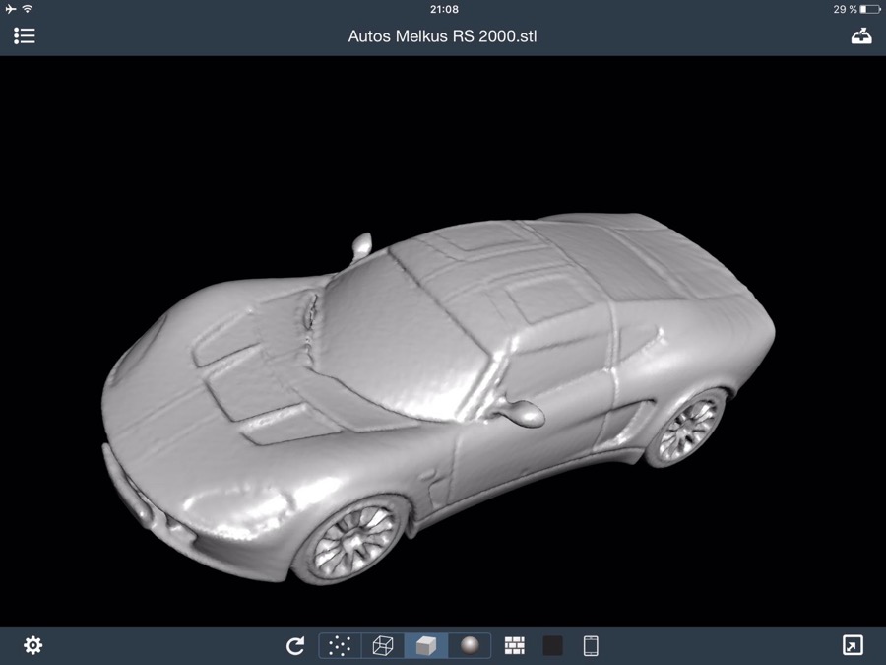Tap the battery indicator in status bar

869,9
